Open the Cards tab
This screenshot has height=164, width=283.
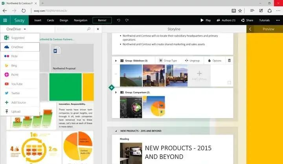pos(50,20)
